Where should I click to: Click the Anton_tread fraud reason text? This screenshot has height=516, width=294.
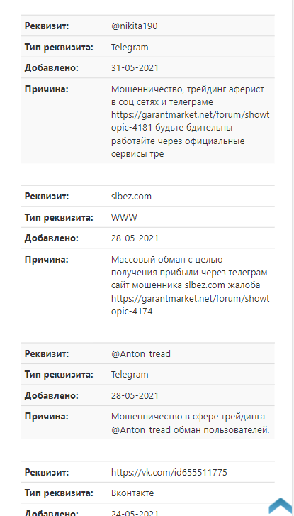point(190,423)
